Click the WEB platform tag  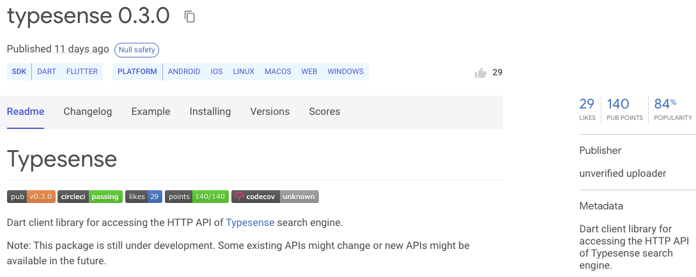click(309, 71)
